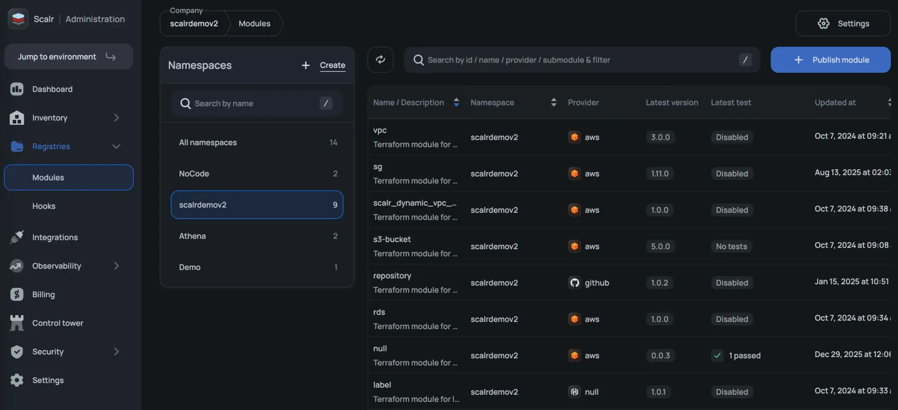Sort by Name / Description column
Image resolution: width=898 pixels, height=410 pixels.
click(456, 102)
